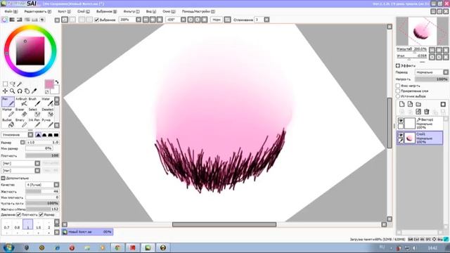Click the Норм button in toolbar
This screenshot has height=253, width=450.
click(x=217, y=20)
